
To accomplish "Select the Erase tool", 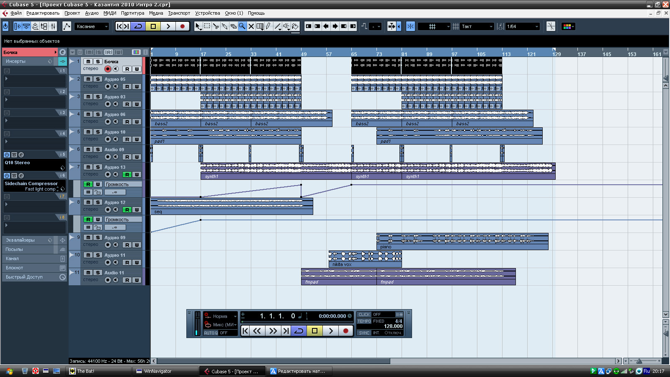I will click(x=233, y=26).
